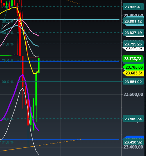Select the 23.509,54 Fibonacci price label

point(133,119)
